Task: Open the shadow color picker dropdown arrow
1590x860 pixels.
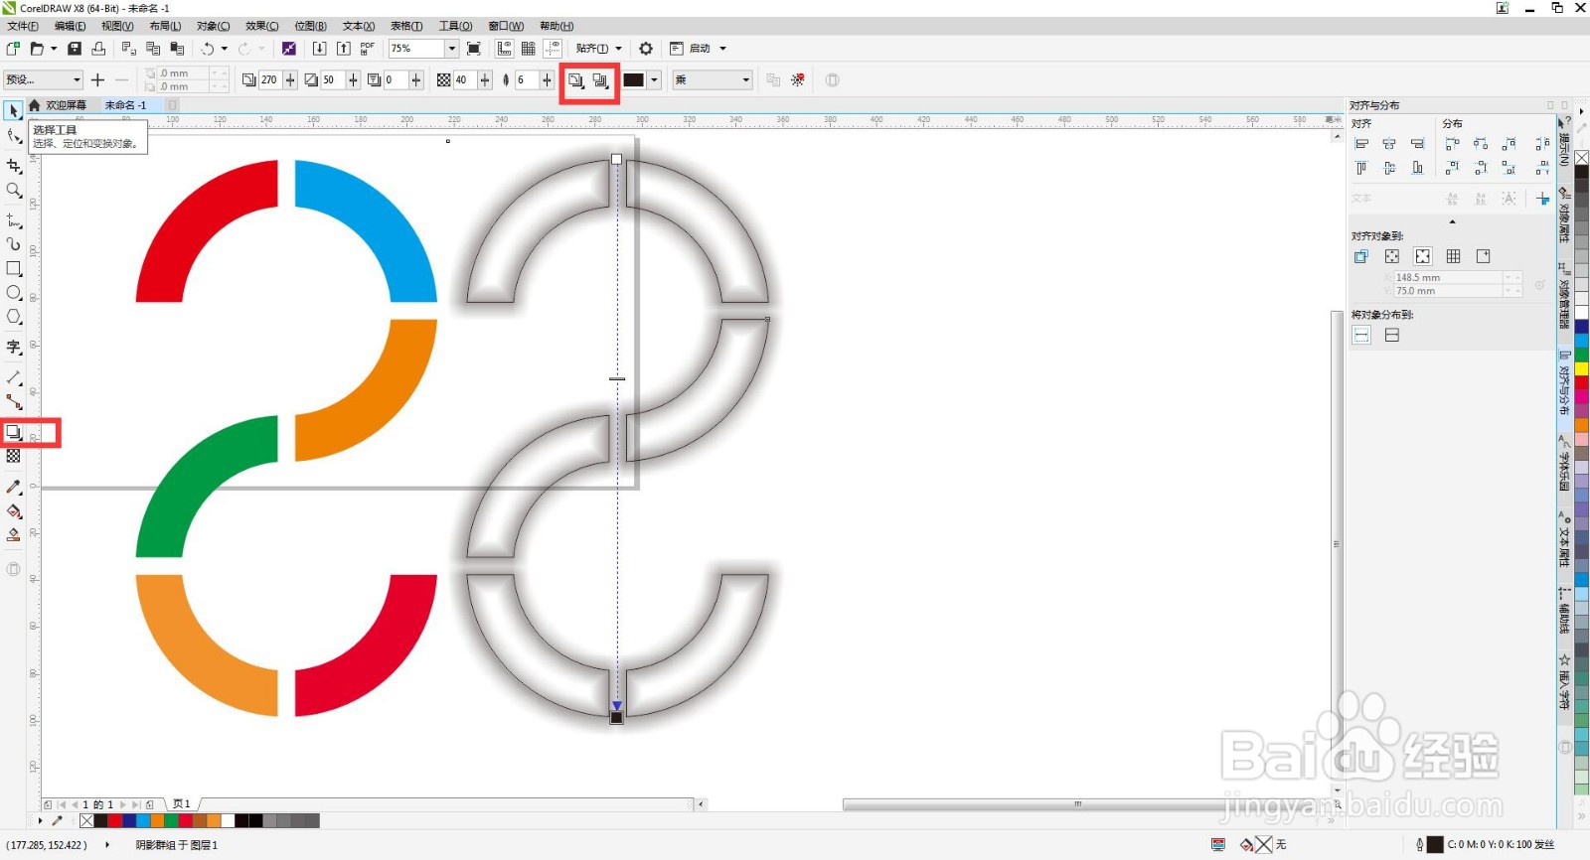Action: [655, 79]
